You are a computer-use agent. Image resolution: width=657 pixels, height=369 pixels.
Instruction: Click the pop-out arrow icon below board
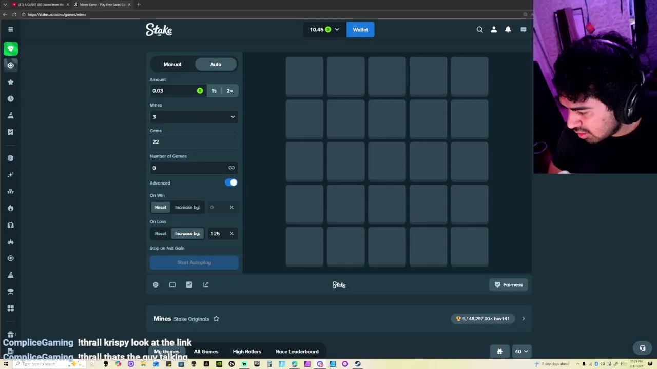(206, 284)
